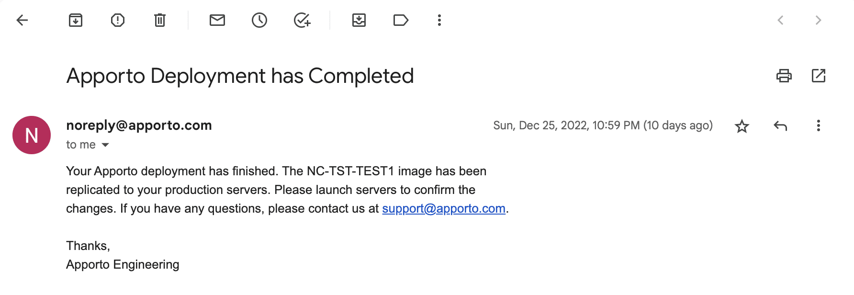Click the sender avatar with letter N
Screen dimensions: 854x295
click(32, 135)
